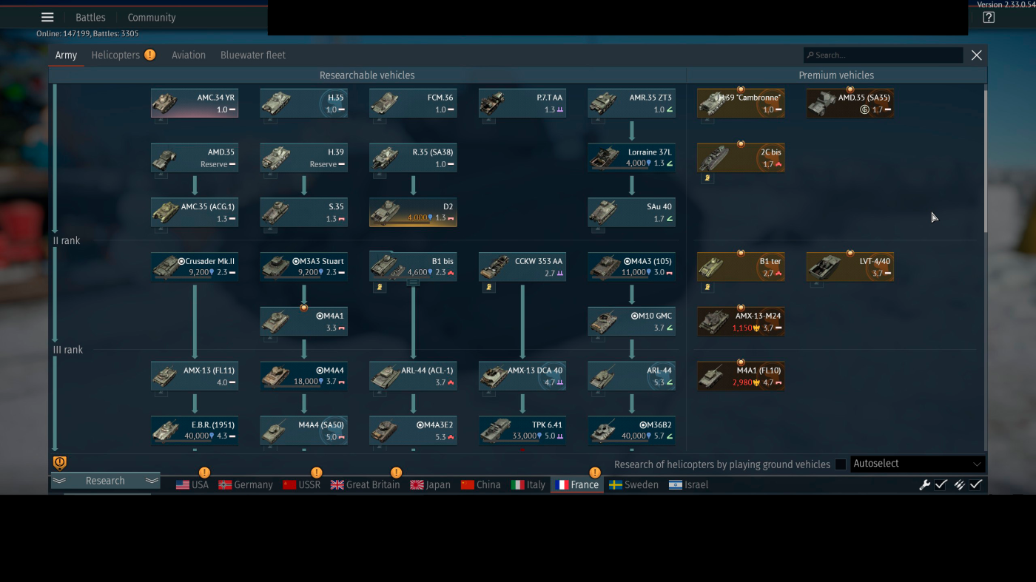Select the Crusader Mk.II tank
1036x582 pixels.
click(x=195, y=267)
